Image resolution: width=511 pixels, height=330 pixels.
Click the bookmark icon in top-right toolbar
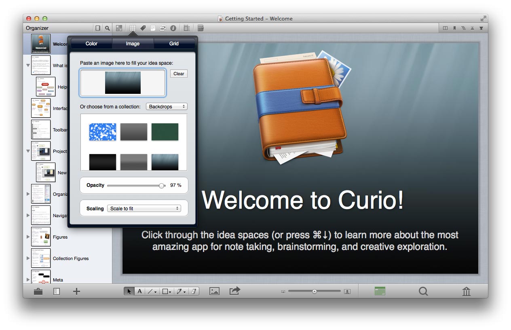click(x=454, y=28)
